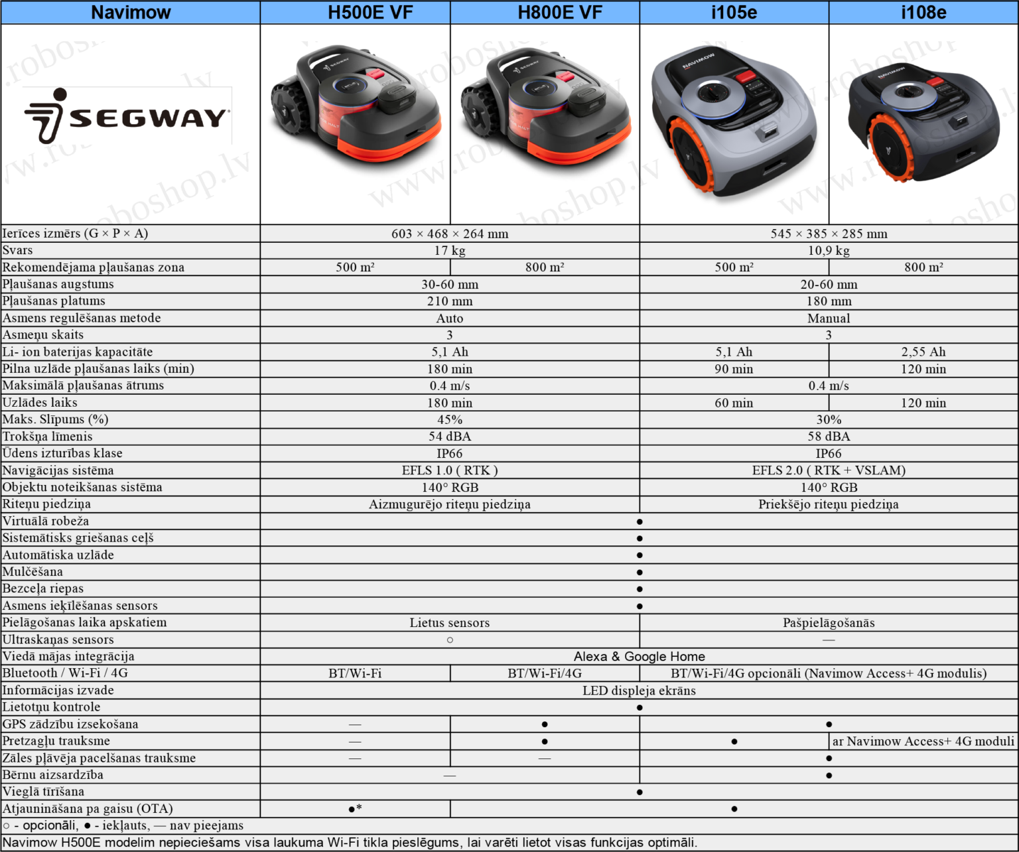The height and width of the screenshot is (852, 1019).
Task: Select the H500E VF column header
Action: pyautogui.click(x=356, y=13)
